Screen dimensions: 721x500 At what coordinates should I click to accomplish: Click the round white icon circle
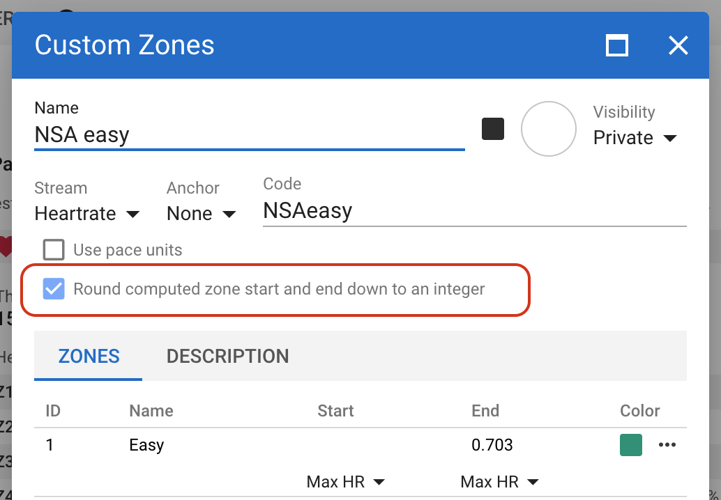coord(549,129)
